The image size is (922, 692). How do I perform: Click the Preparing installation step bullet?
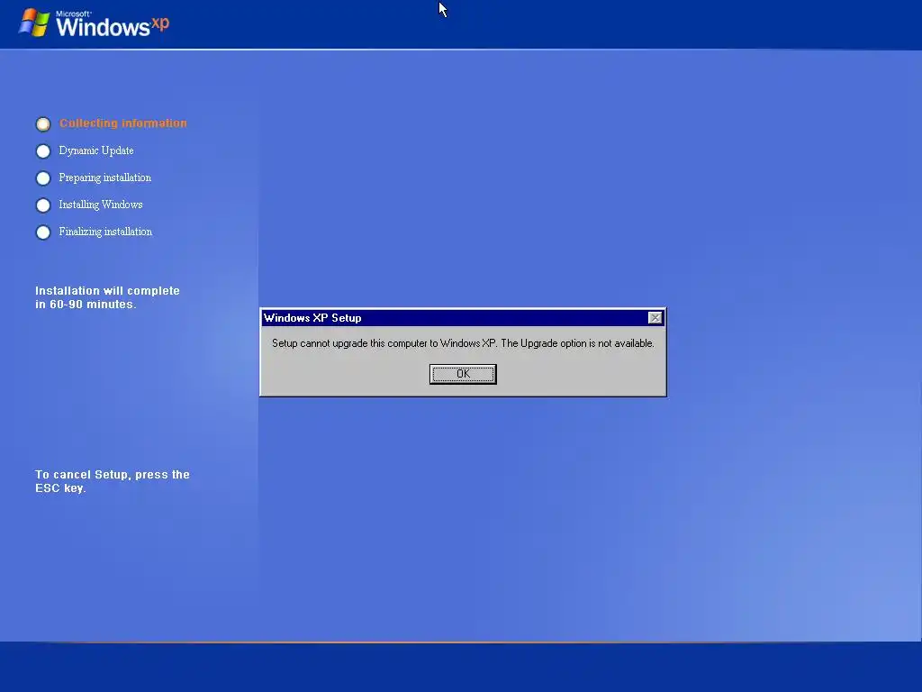[x=43, y=178]
